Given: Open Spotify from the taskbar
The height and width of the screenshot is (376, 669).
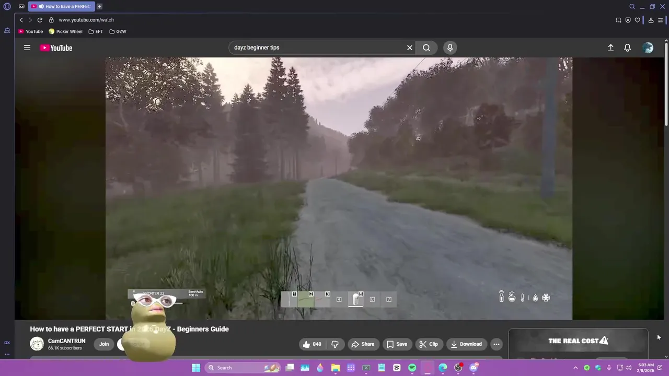Looking at the screenshot, I should (x=412, y=368).
